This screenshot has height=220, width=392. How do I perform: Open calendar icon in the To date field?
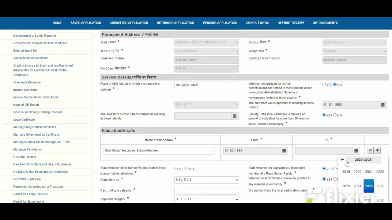click(356, 151)
